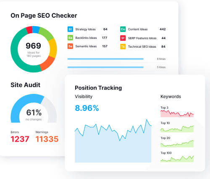This screenshot has height=179, width=210.
Task: Click the Top 10 green sparkline chart
Action: 177,129
